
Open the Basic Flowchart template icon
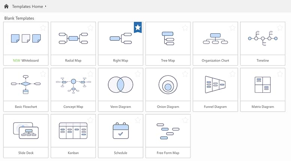click(x=26, y=84)
